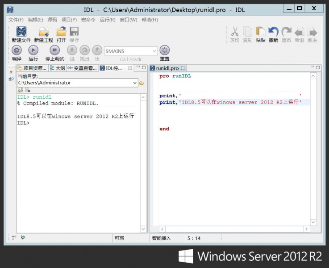The image size is (329, 268).
Task: Reset the session with the 重置 icon
Action: click(165, 50)
